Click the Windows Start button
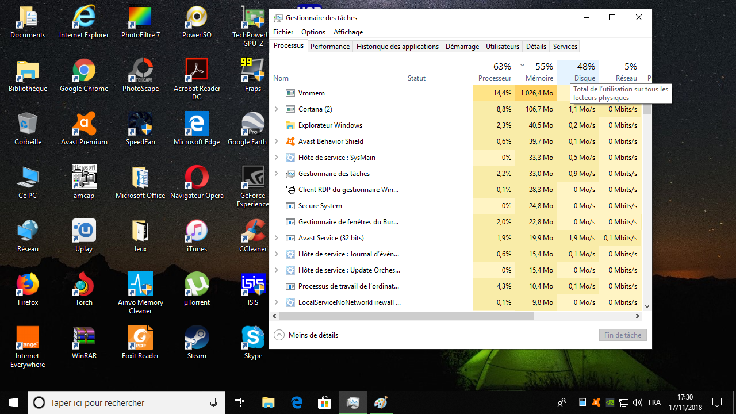 (14, 402)
